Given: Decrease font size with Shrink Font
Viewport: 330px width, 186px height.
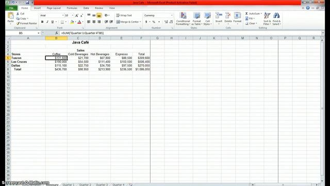Looking at the screenshot, I should 81,16.
